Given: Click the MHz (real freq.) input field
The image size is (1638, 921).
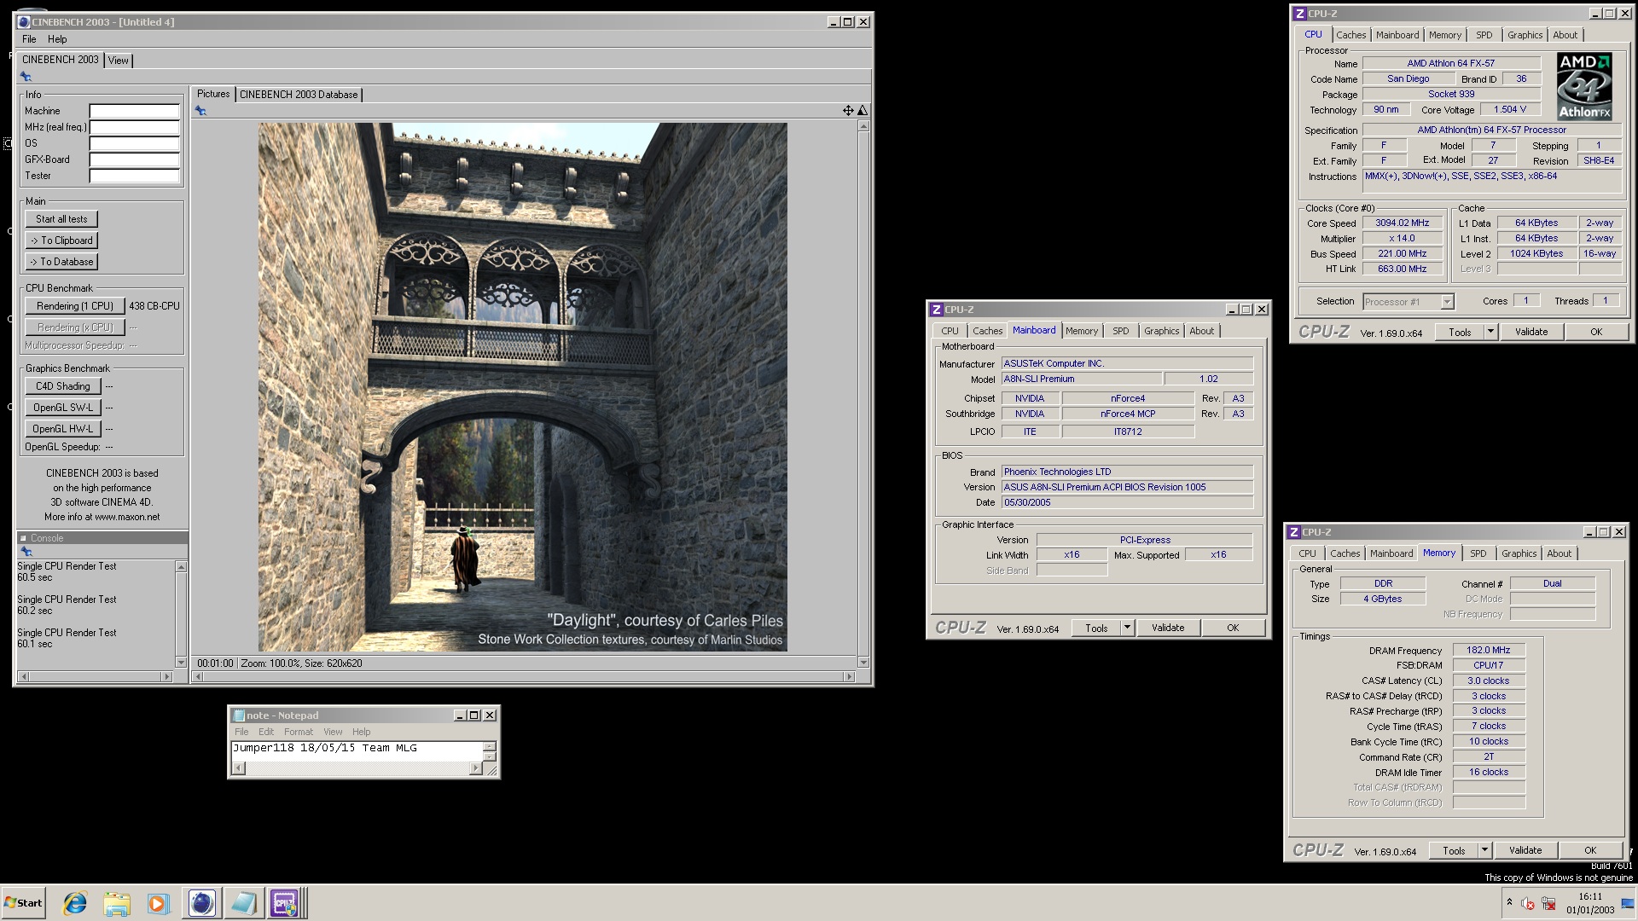Looking at the screenshot, I should tap(135, 127).
